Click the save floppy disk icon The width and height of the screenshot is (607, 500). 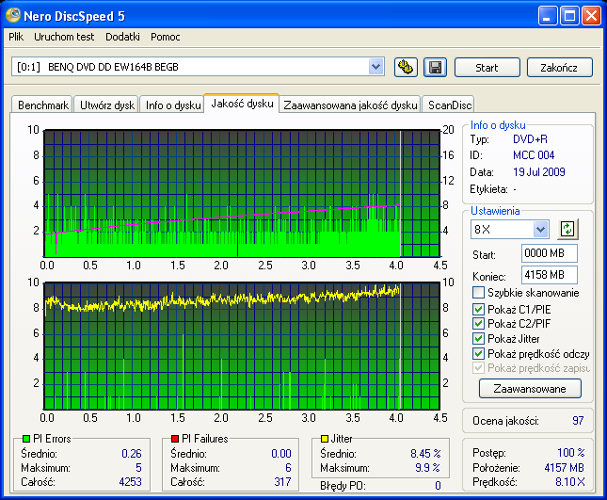[435, 68]
